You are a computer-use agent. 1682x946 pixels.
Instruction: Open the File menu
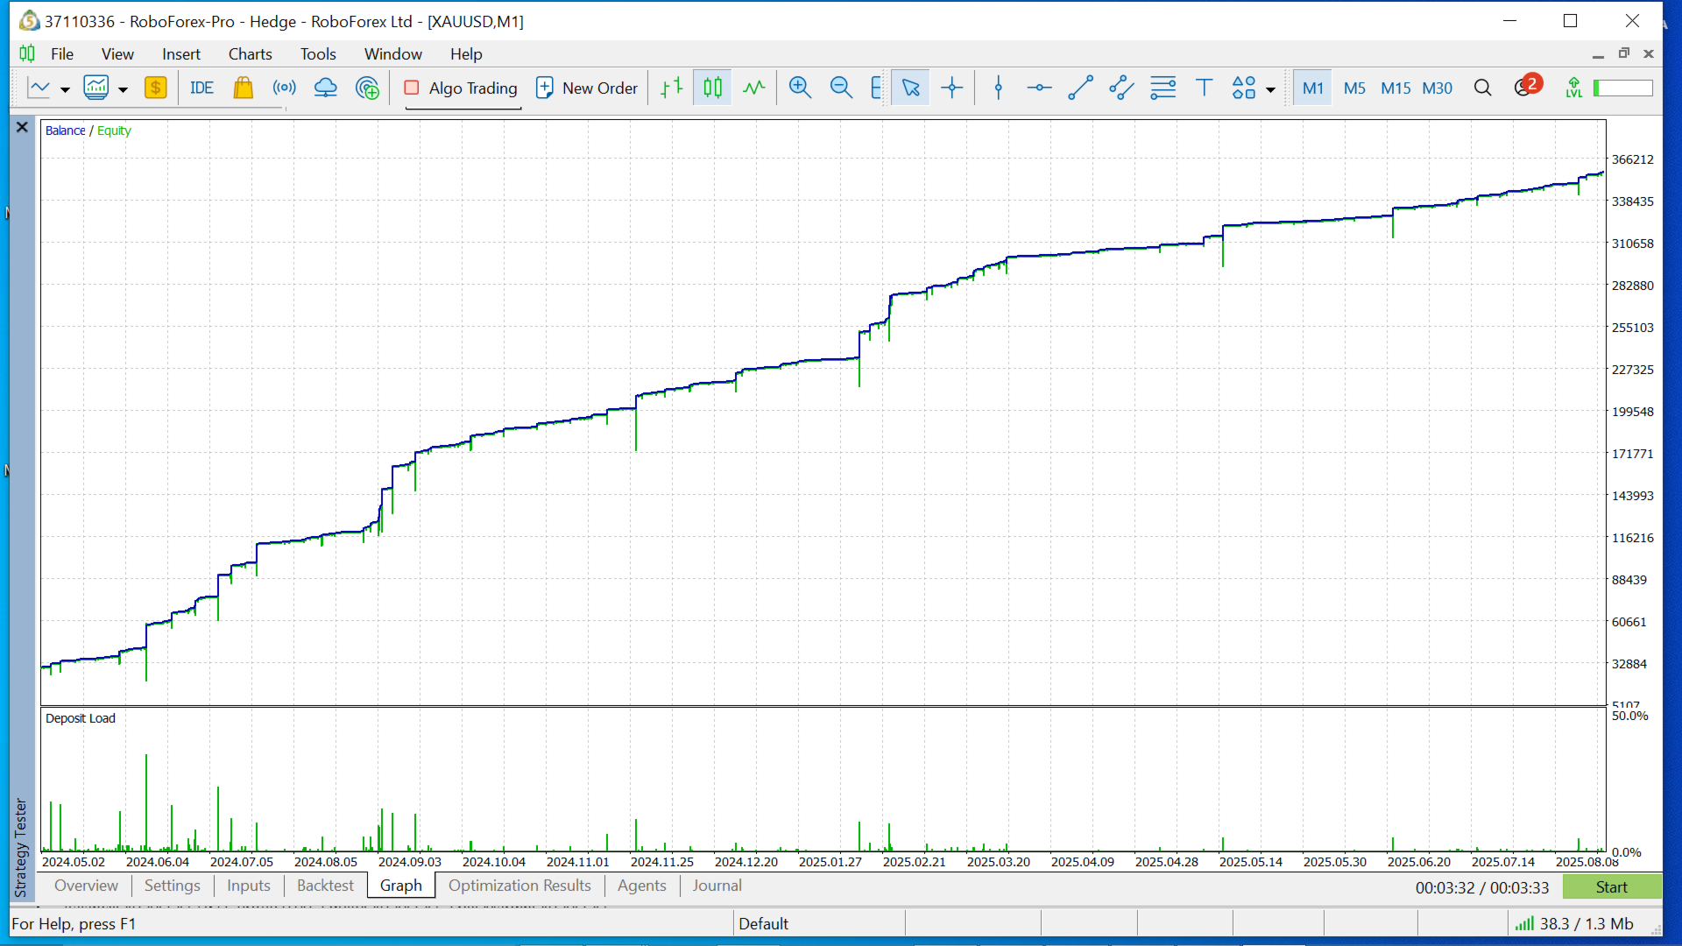(62, 54)
